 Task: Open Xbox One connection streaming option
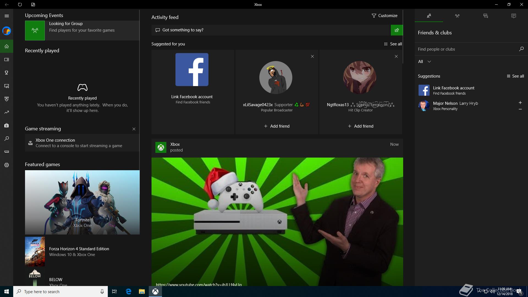pos(82,143)
